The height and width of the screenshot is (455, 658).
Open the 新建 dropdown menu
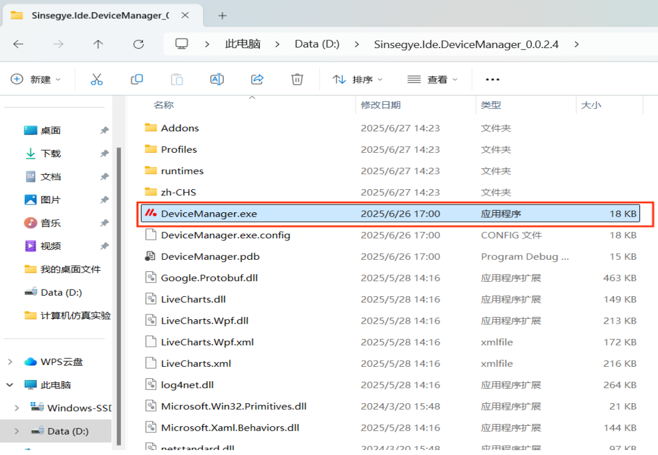(36, 79)
